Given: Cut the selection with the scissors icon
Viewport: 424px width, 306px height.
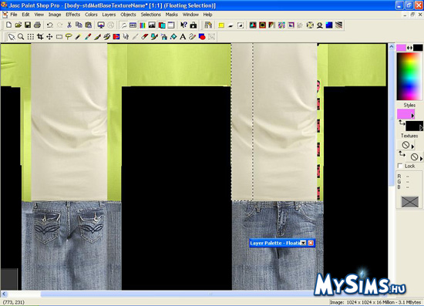Looking at the screenshot, I should click(69, 25).
